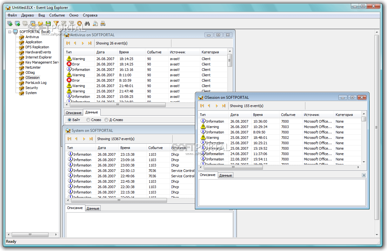Open the filter funnel tool in toolbar

click(56, 23)
